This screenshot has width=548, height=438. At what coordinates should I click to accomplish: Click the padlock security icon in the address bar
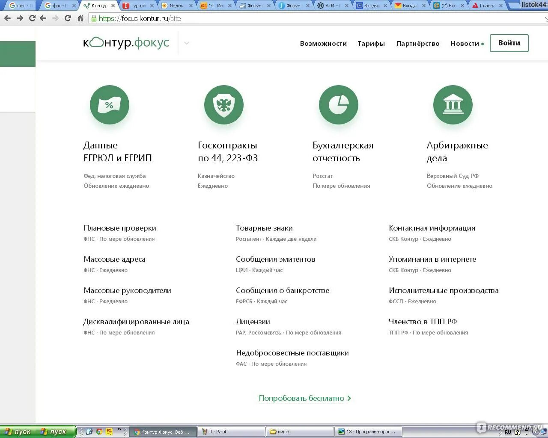coord(94,18)
